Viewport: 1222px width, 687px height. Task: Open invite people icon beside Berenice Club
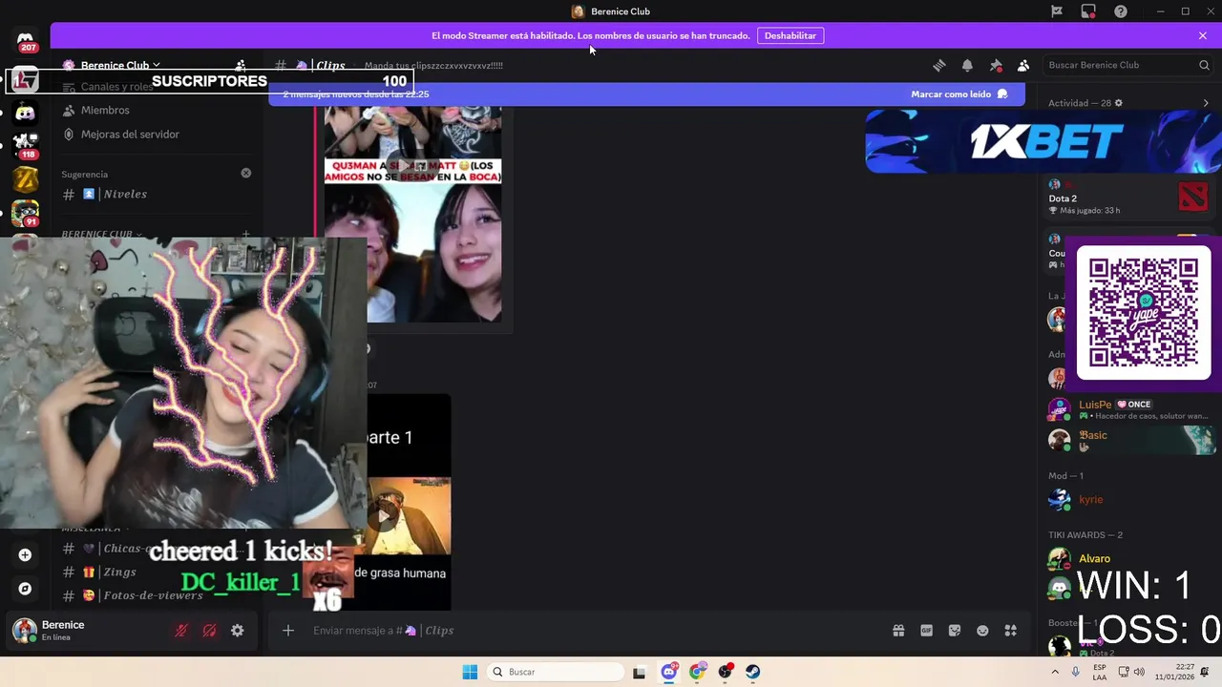coord(241,65)
